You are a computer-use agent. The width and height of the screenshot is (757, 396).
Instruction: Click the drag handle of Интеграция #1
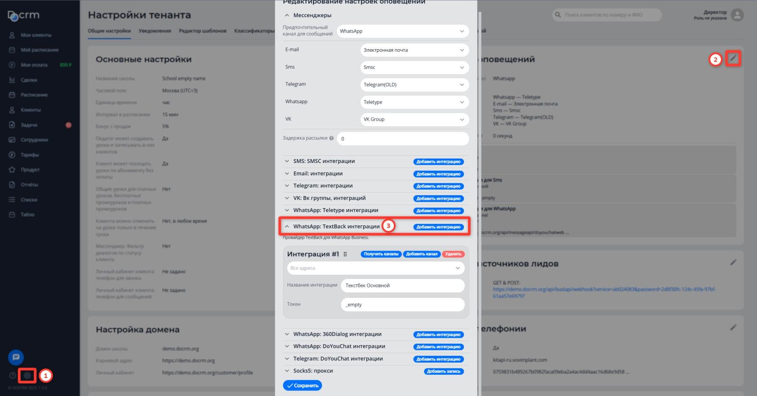pyautogui.click(x=345, y=254)
